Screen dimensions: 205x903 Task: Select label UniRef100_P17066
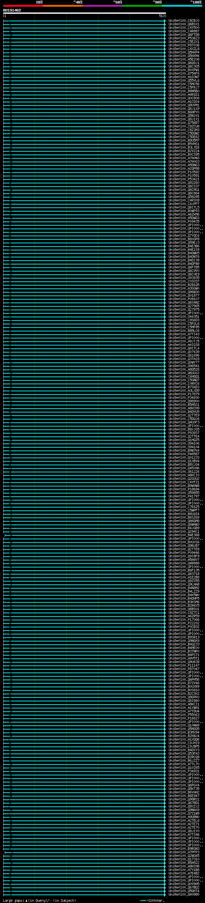click(x=184, y=620)
